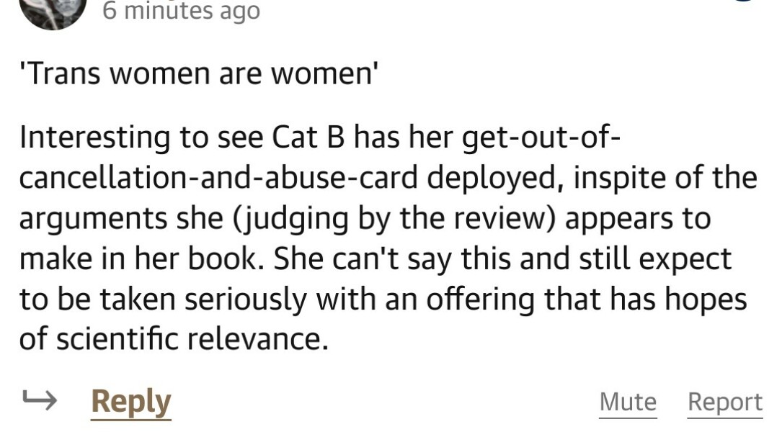Click '6 minutes ago' to expand permalink

pos(180,11)
